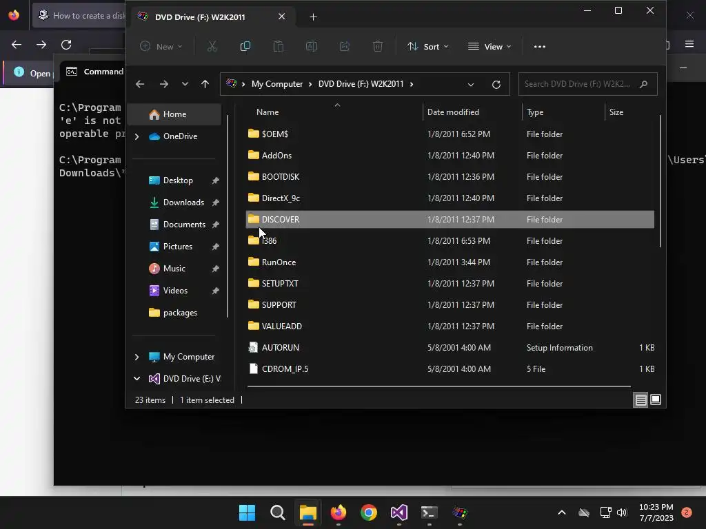Click chevron after DVD Drive (F:) breadcrumb
706x529 pixels.
(x=412, y=84)
